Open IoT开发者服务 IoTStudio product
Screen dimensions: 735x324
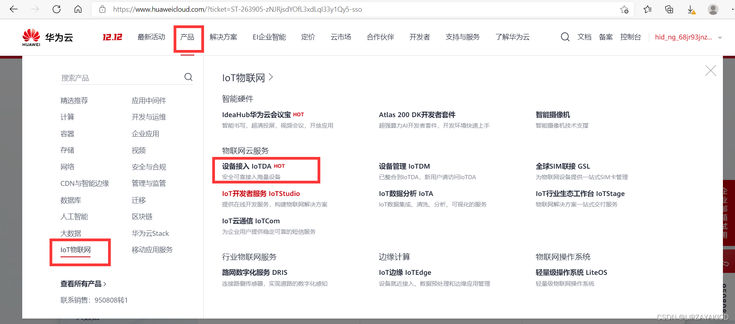click(261, 194)
